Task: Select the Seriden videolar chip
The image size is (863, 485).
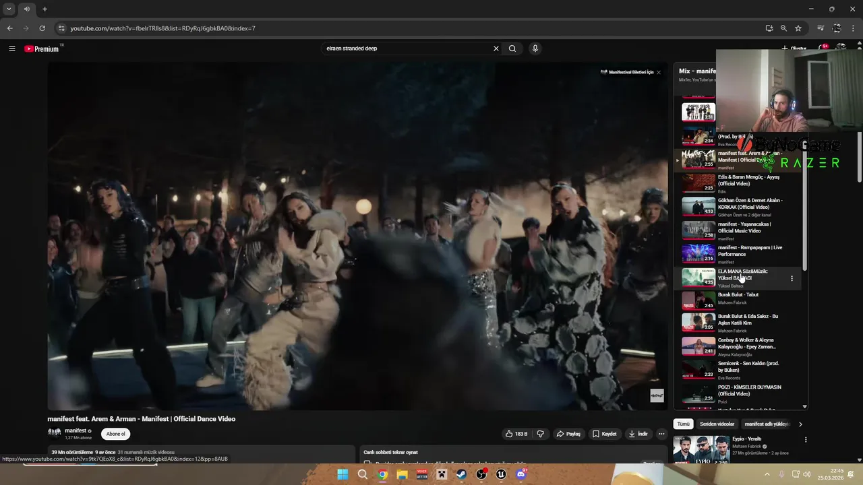Action: pos(717,424)
